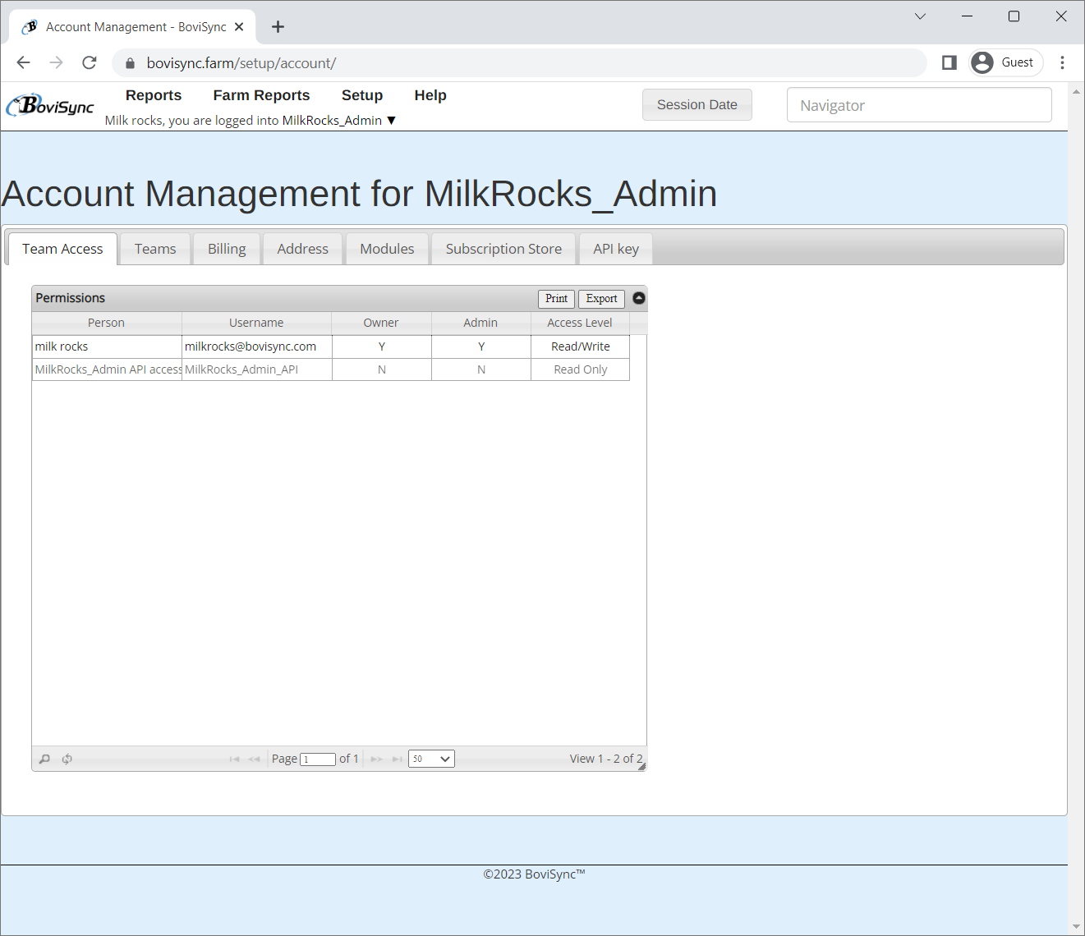Viewport: 1085px width, 936px height.
Task: Click the Session Date button
Action: [697, 105]
